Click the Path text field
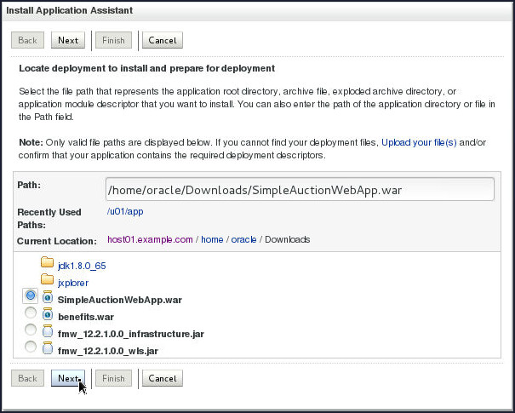This screenshot has height=413, width=515. 299,189
